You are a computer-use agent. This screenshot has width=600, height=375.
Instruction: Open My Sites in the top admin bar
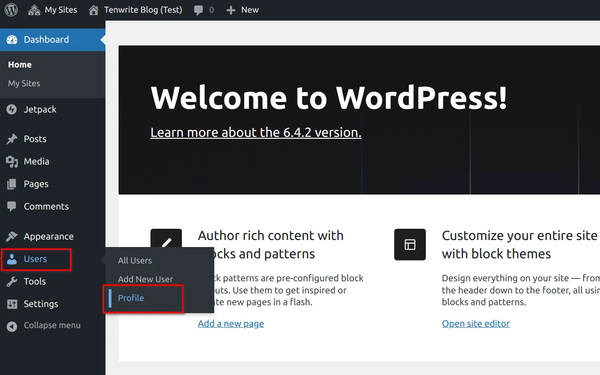pos(52,10)
